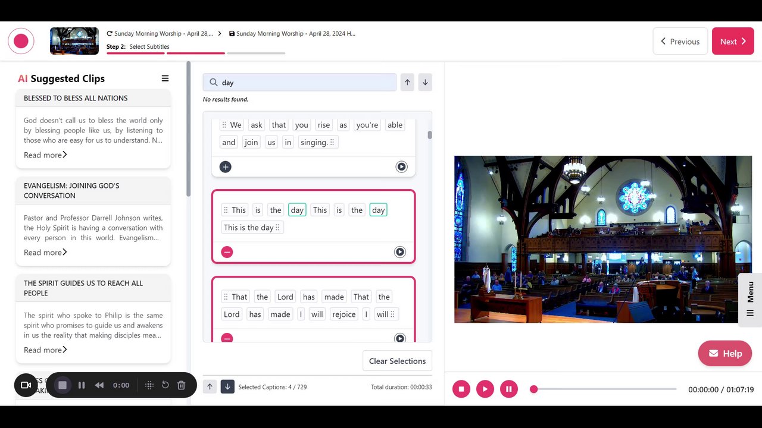Image resolution: width=762 pixels, height=428 pixels.
Task: Pause recording in the recorder toolbar
Action: [x=82, y=385]
